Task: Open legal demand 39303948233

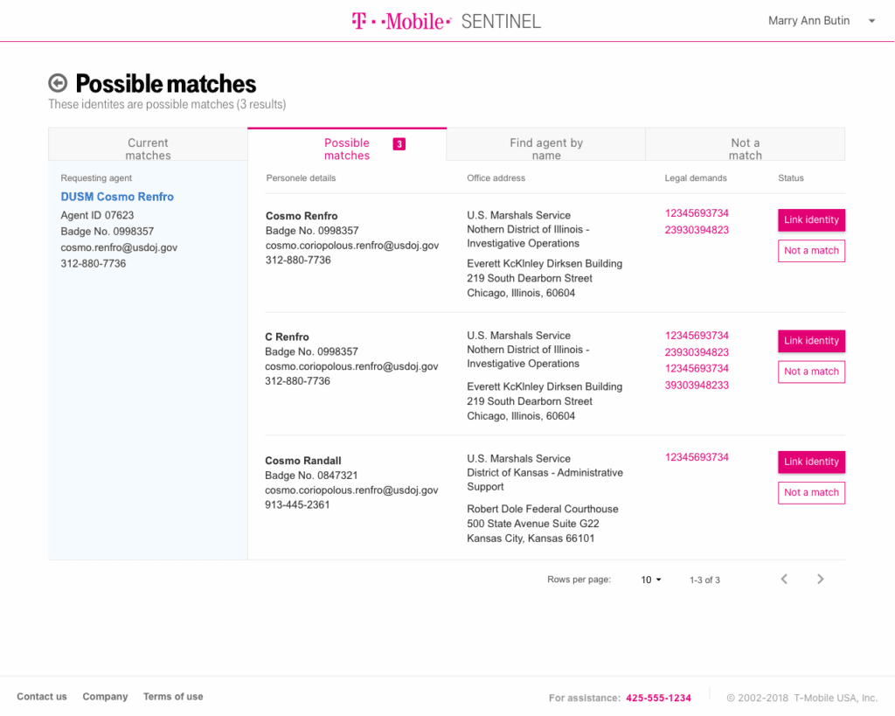Action: pos(697,385)
